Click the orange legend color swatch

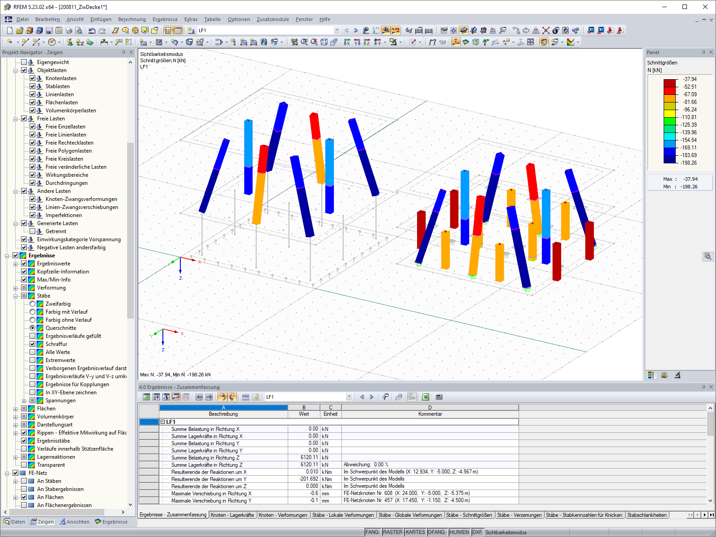(x=669, y=98)
